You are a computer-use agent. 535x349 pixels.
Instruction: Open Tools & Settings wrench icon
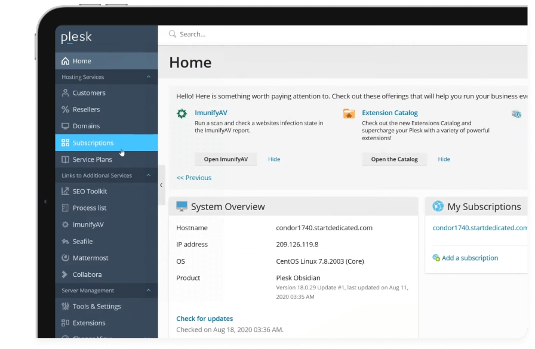(x=64, y=306)
